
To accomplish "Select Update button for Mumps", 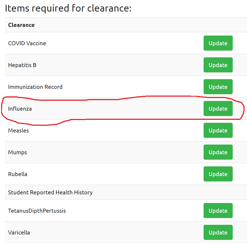I will [218, 152].
